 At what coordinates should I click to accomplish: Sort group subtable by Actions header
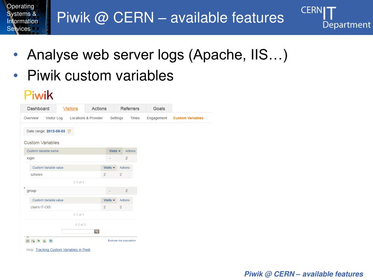point(125,200)
